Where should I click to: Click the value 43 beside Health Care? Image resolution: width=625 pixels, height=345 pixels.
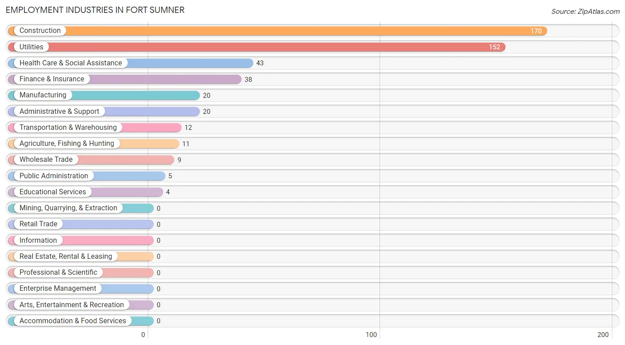[x=260, y=63]
